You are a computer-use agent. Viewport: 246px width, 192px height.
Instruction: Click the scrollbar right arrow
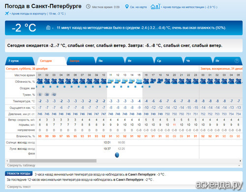[240, 161]
